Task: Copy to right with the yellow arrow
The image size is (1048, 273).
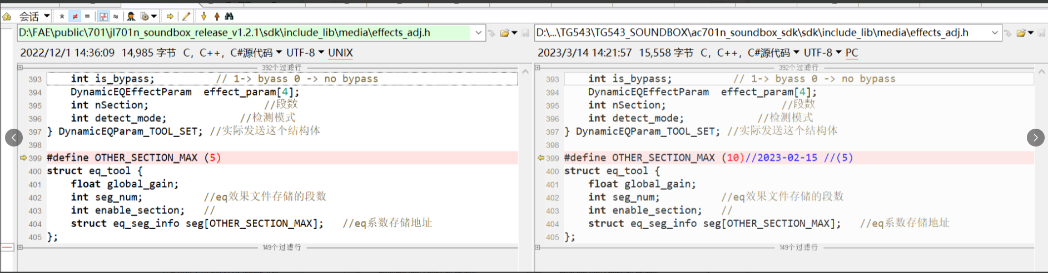Action: (x=170, y=17)
